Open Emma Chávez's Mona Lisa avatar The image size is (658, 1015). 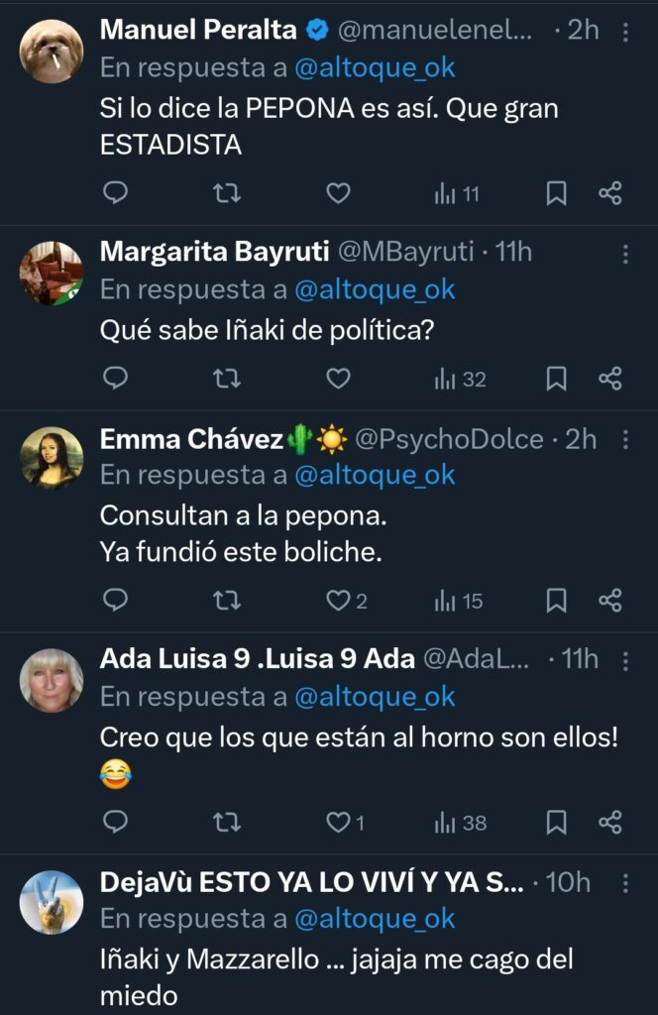52,458
